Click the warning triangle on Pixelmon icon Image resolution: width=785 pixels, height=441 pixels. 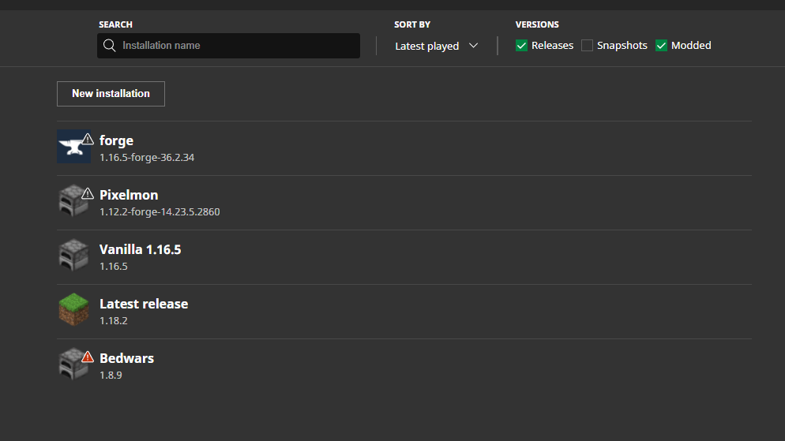pos(88,193)
